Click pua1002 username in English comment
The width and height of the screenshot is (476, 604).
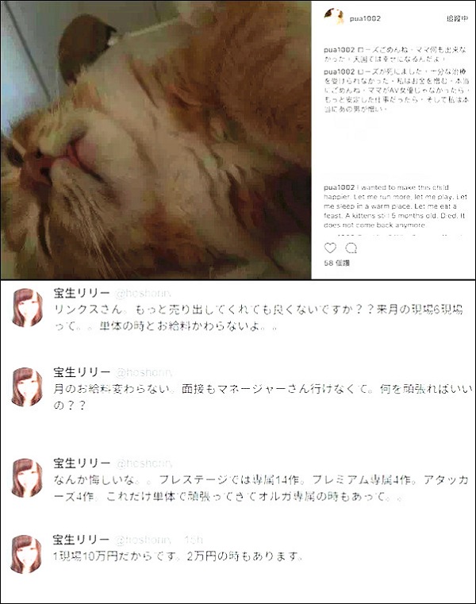tap(339, 187)
